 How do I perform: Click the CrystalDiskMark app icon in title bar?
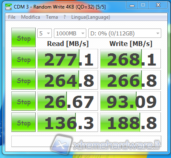pyautogui.click(x=9, y=7)
